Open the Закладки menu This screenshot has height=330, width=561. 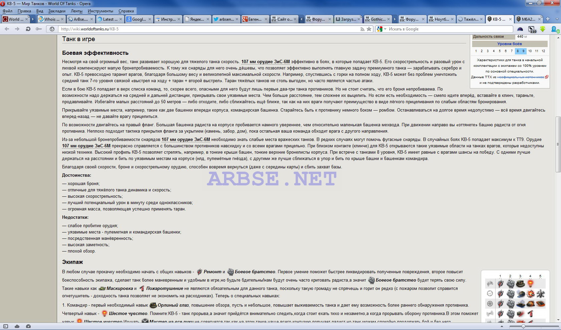pyautogui.click(x=57, y=11)
